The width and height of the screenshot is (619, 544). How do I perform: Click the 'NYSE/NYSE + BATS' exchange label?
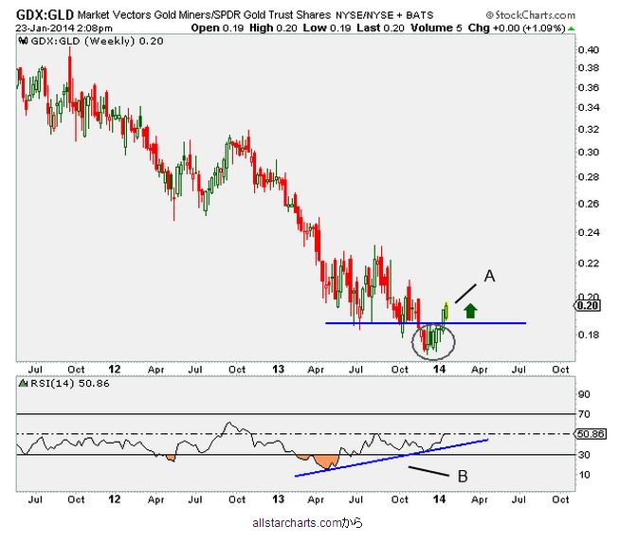click(385, 16)
